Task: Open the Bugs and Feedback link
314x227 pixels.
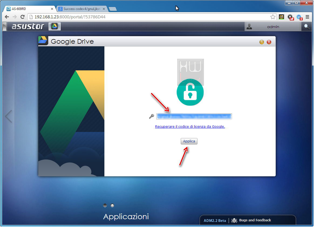Action: pyautogui.click(x=255, y=220)
